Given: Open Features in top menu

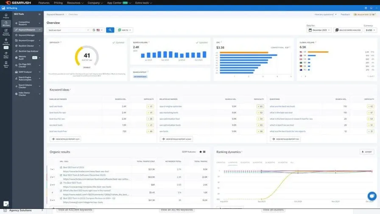Looking at the screenshot, I should (44, 3).
